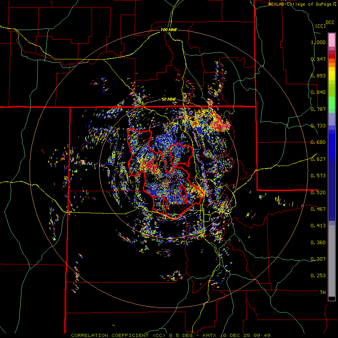This screenshot has width=338, height=338.
Task: Click the 50 NMI range ring label
Action: tap(169, 100)
